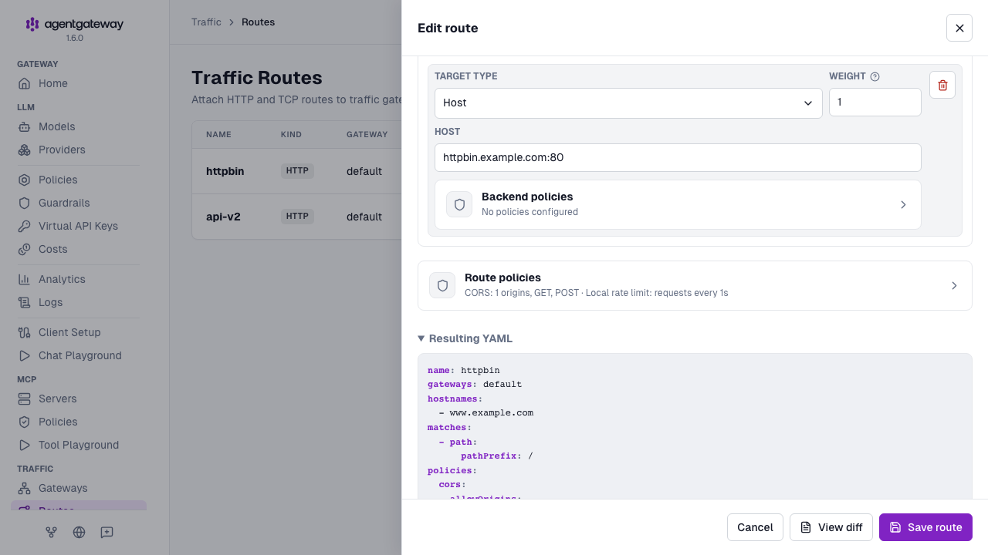Delete the backend with red trash icon

(x=942, y=85)
